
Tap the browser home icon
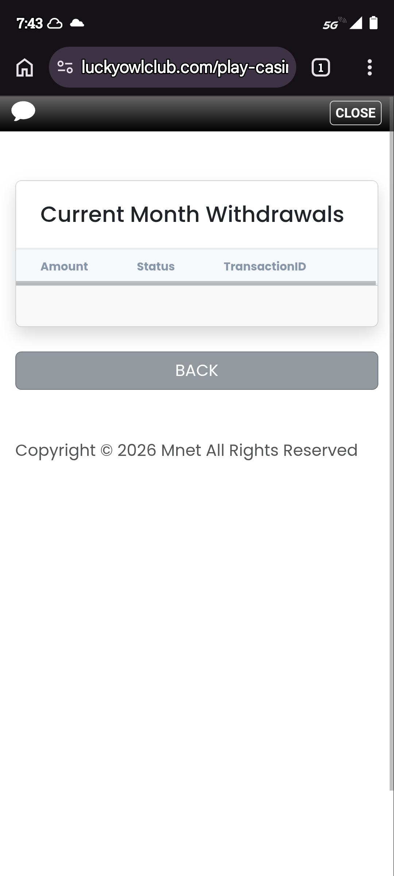pyautogui.click(x=25, y=68)
